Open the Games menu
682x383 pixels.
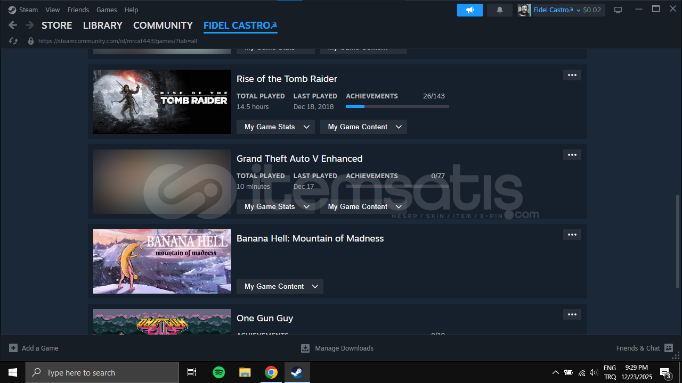[107, 10]
